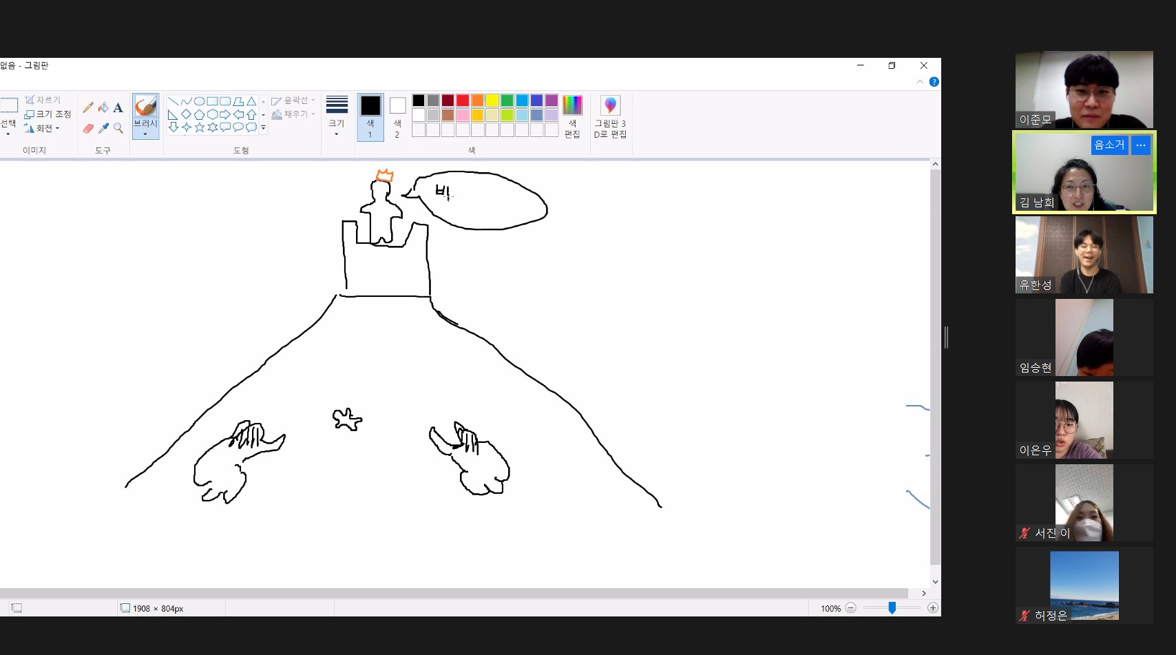Expand the Rotate dropdown
The image size is (1176, 655).
pyautogui.click(x=42, y=128)
